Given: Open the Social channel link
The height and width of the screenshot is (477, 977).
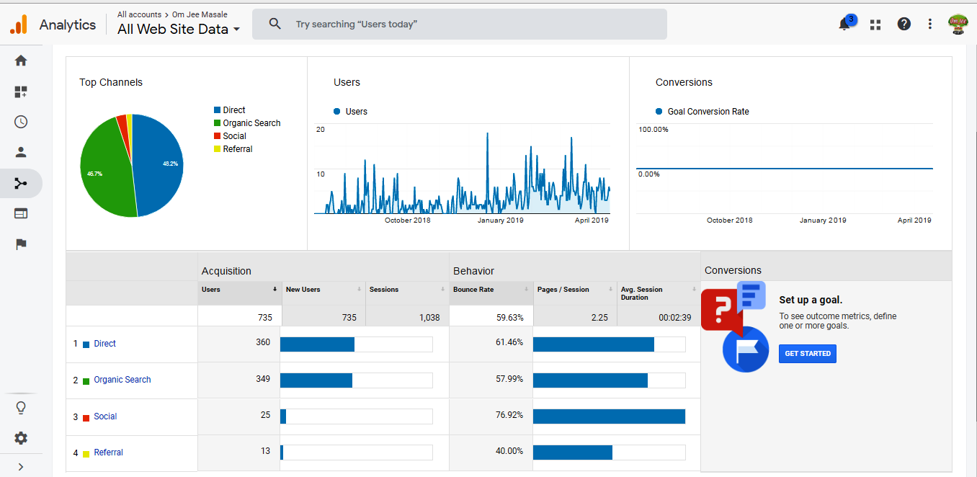Looking at the screenshot, I should [x=105, y=416].
